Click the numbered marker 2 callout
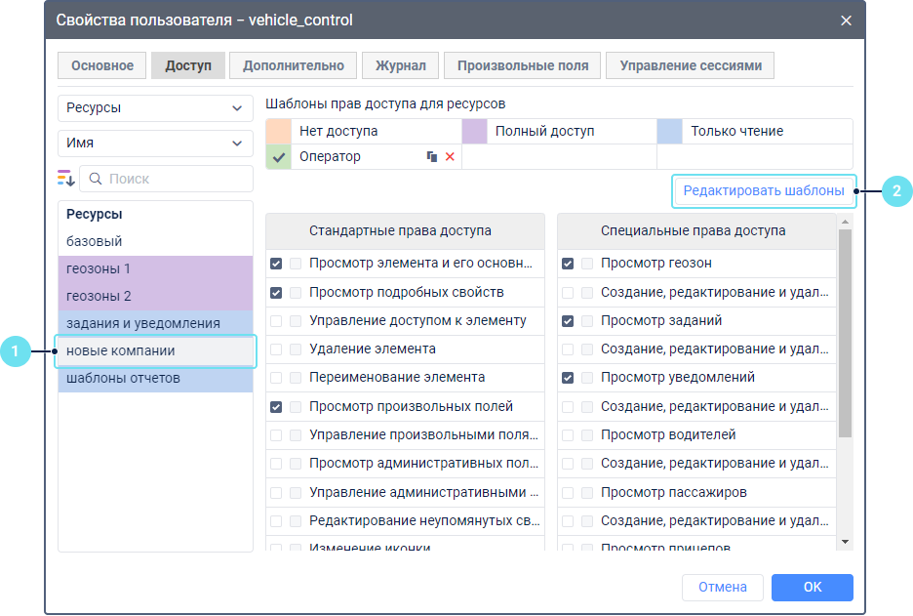Image resolution: width=913 pixels, height=616 pixels. pos(896,191)
